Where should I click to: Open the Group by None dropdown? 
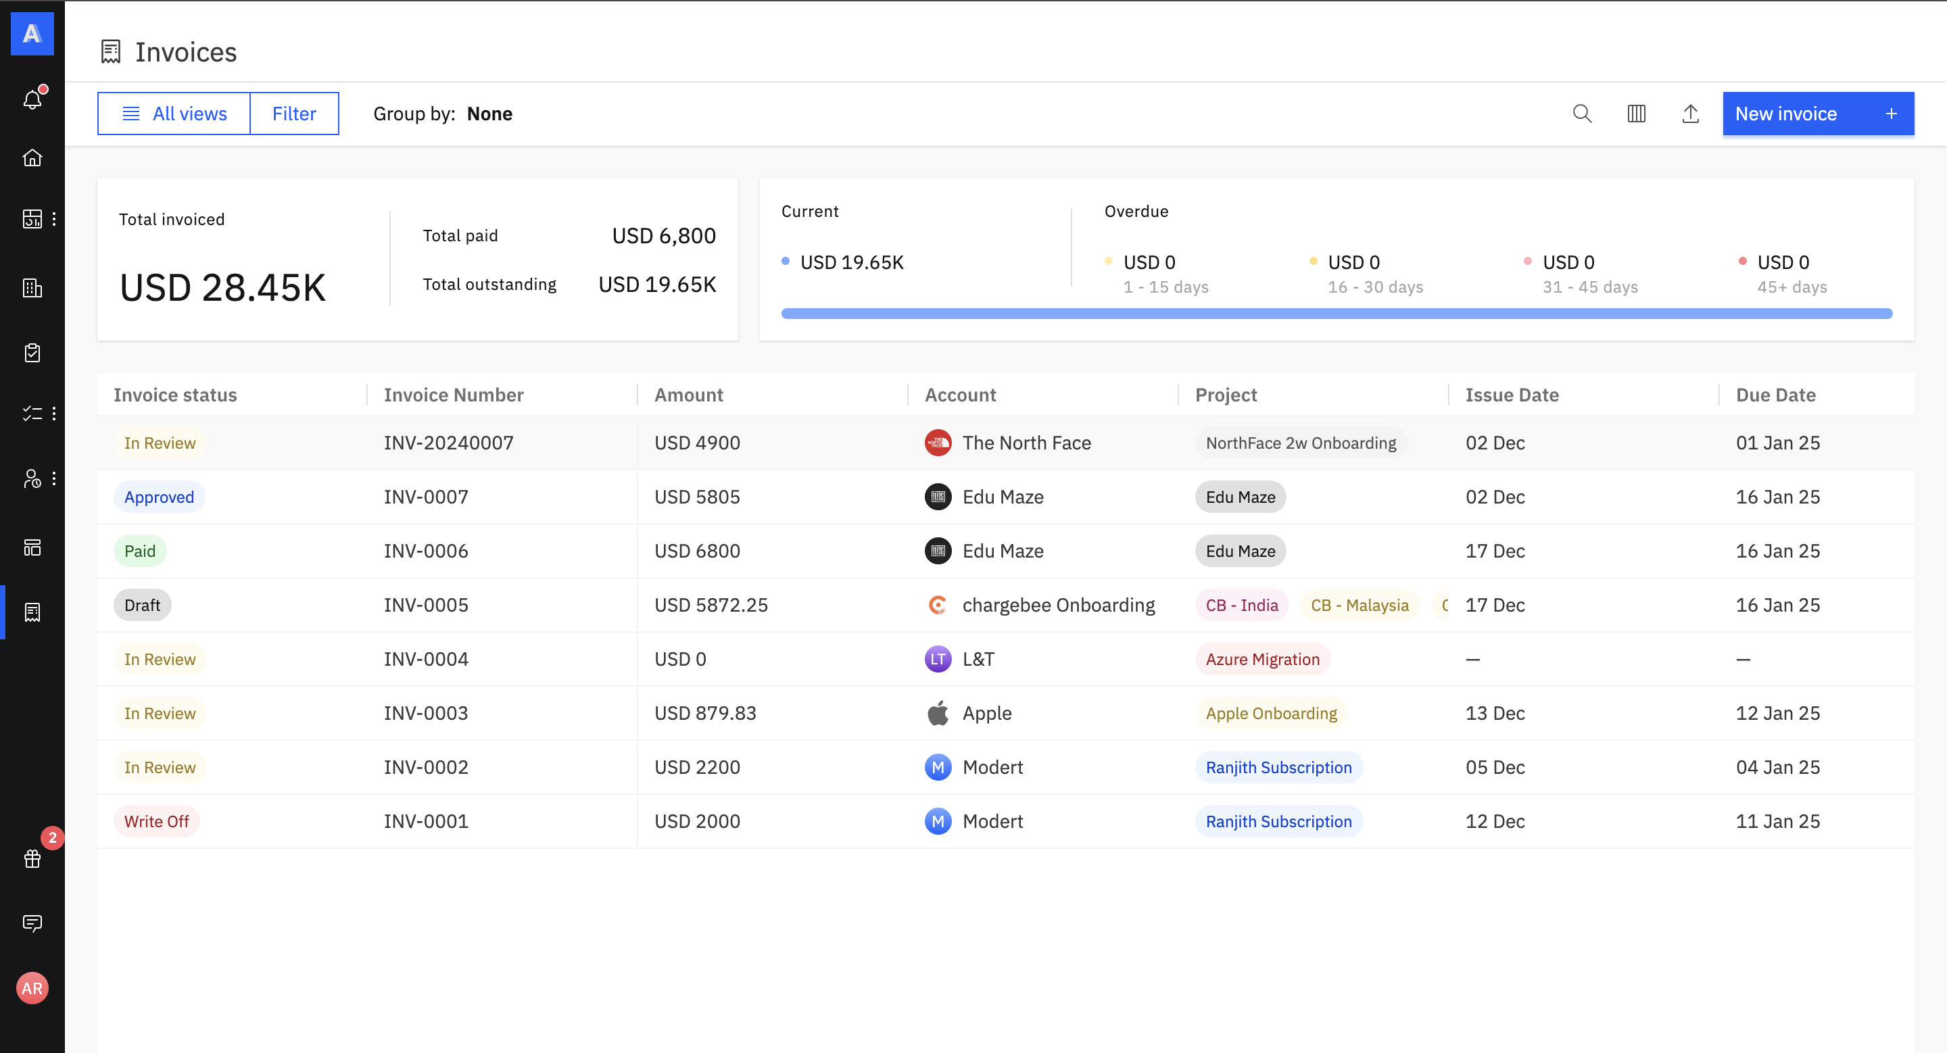click(489, 114)
